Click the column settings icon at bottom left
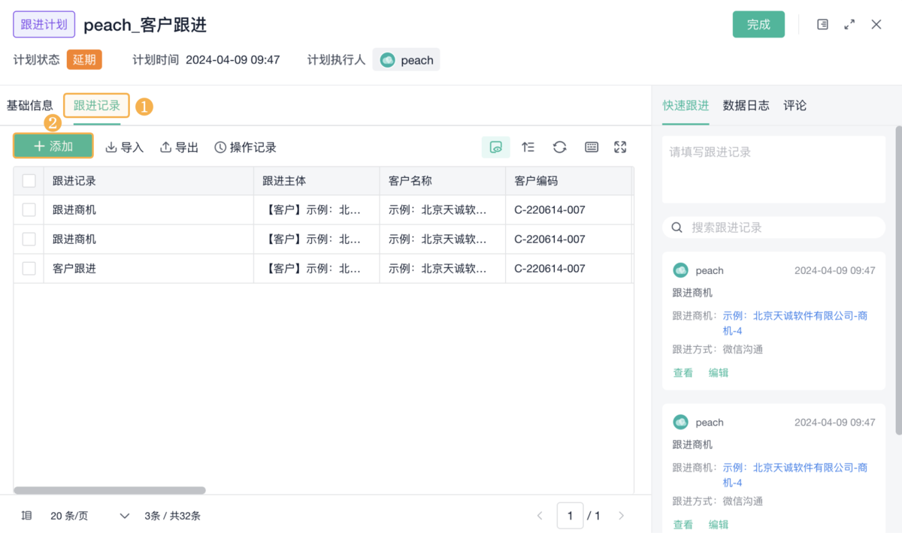This screenshot has height=533, width=902. point(27,516)
